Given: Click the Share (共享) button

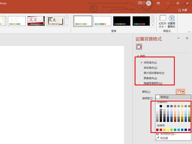Looking at the screenshot, I should click(182, 10).
